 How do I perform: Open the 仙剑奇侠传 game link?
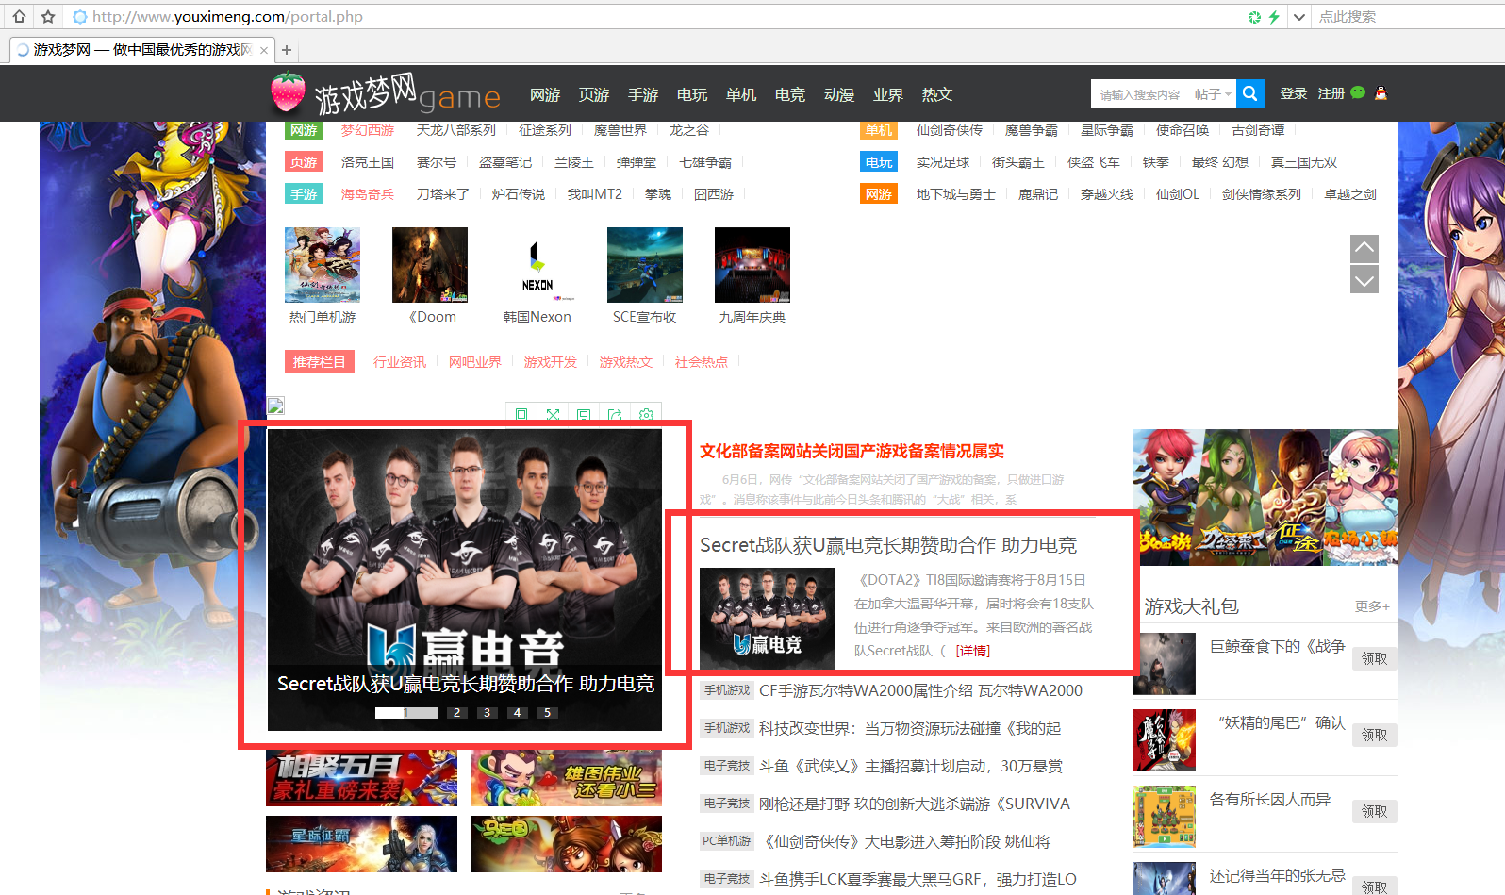[949, 130]
